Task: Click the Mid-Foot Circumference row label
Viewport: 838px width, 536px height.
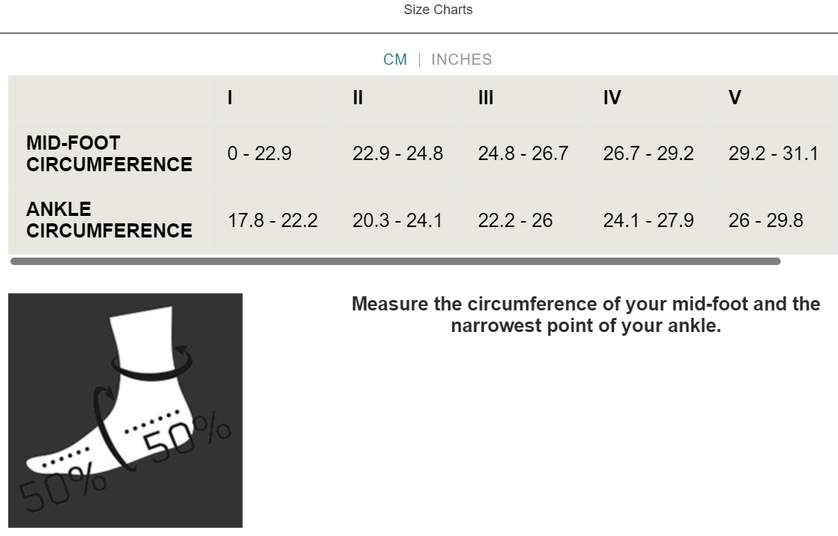Action: [109, 154]
